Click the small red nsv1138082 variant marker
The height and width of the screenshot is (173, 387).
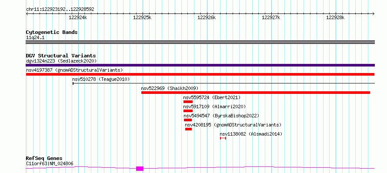pos(223,138)
